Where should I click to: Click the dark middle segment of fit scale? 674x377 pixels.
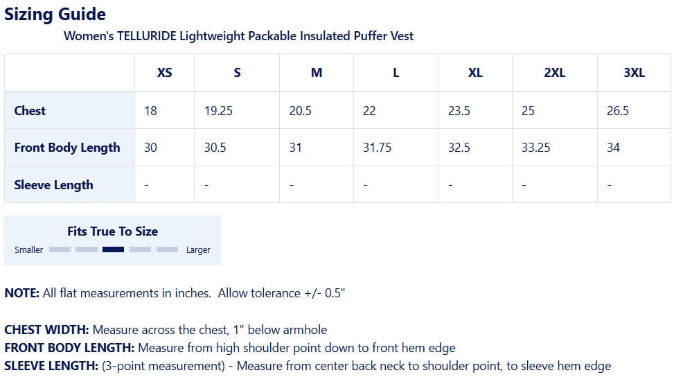113,249
